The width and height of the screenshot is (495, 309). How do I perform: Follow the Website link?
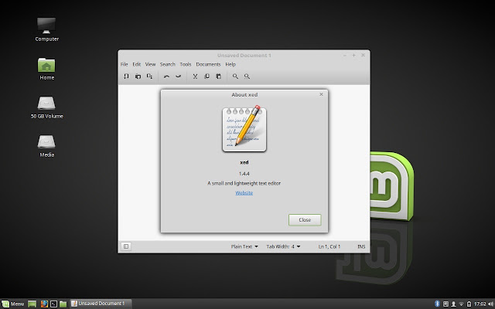pos(244,193)
